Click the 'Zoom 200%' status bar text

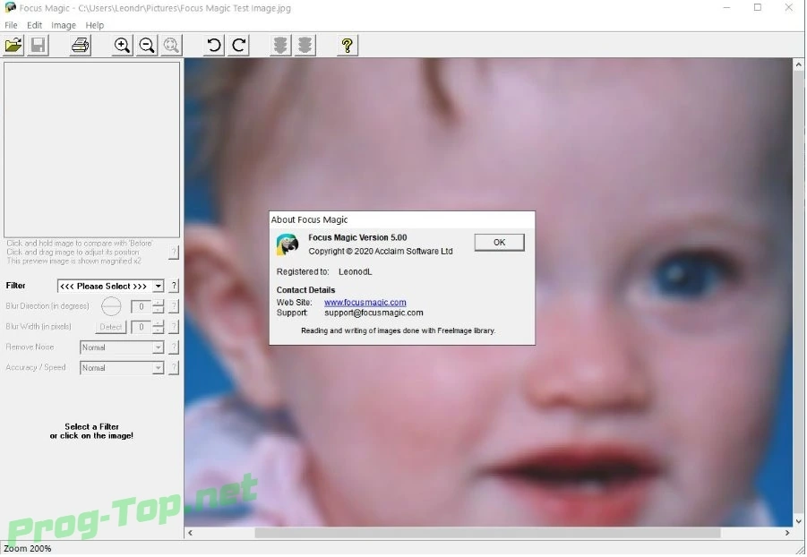tap(27, 548)
